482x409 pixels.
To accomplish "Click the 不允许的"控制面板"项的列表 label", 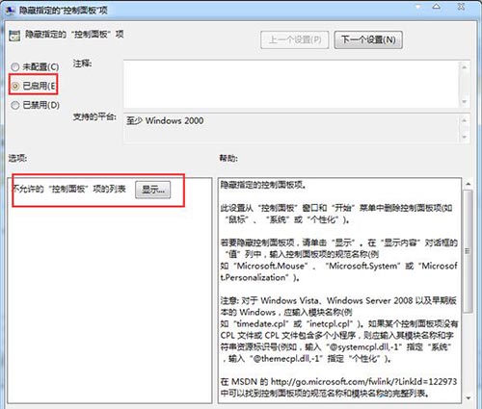I will pos(68,189).
